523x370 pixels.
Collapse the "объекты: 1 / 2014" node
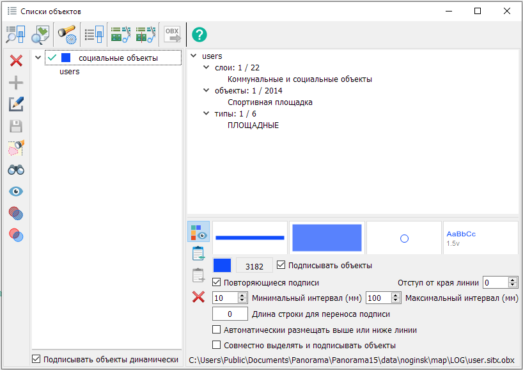click(x=207, y=90)
